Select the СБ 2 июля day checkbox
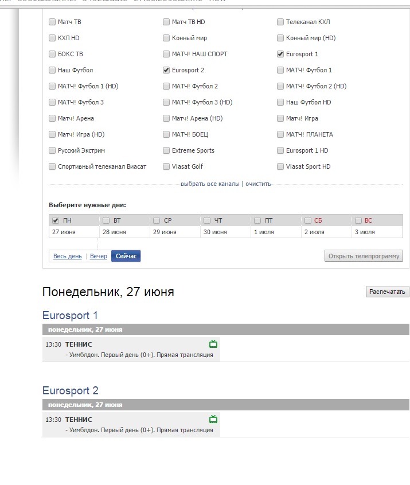 pos(308,220)
